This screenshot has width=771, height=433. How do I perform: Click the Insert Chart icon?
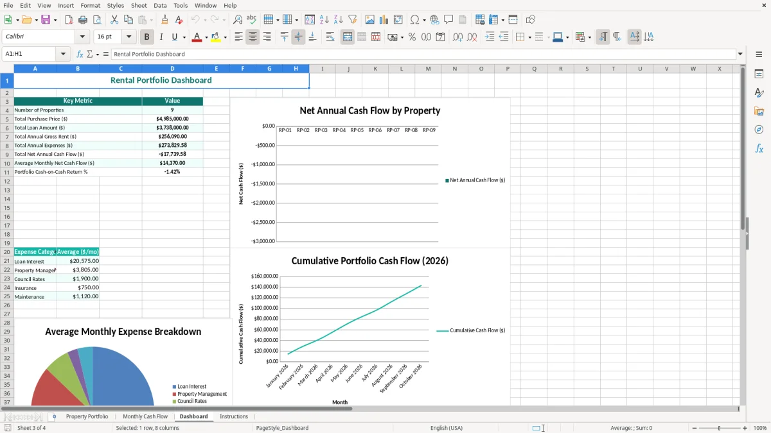click(384, 20)
